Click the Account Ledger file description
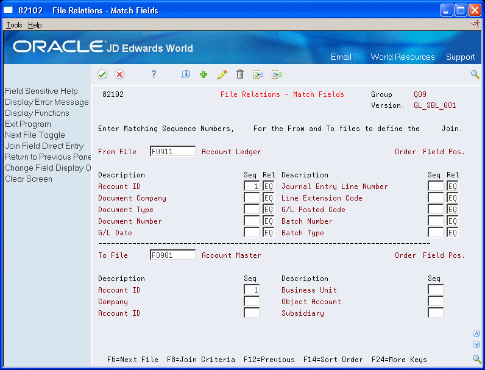The image size is (485, 370). (x=232, y=152)
